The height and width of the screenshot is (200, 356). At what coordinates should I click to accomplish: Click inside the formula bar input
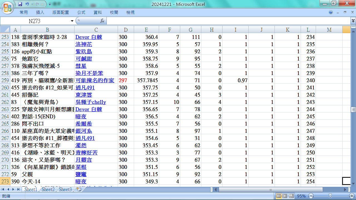[x=228, y=21]
